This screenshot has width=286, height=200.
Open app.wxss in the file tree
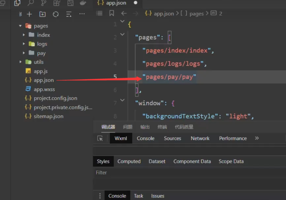[x=44, y=89]
